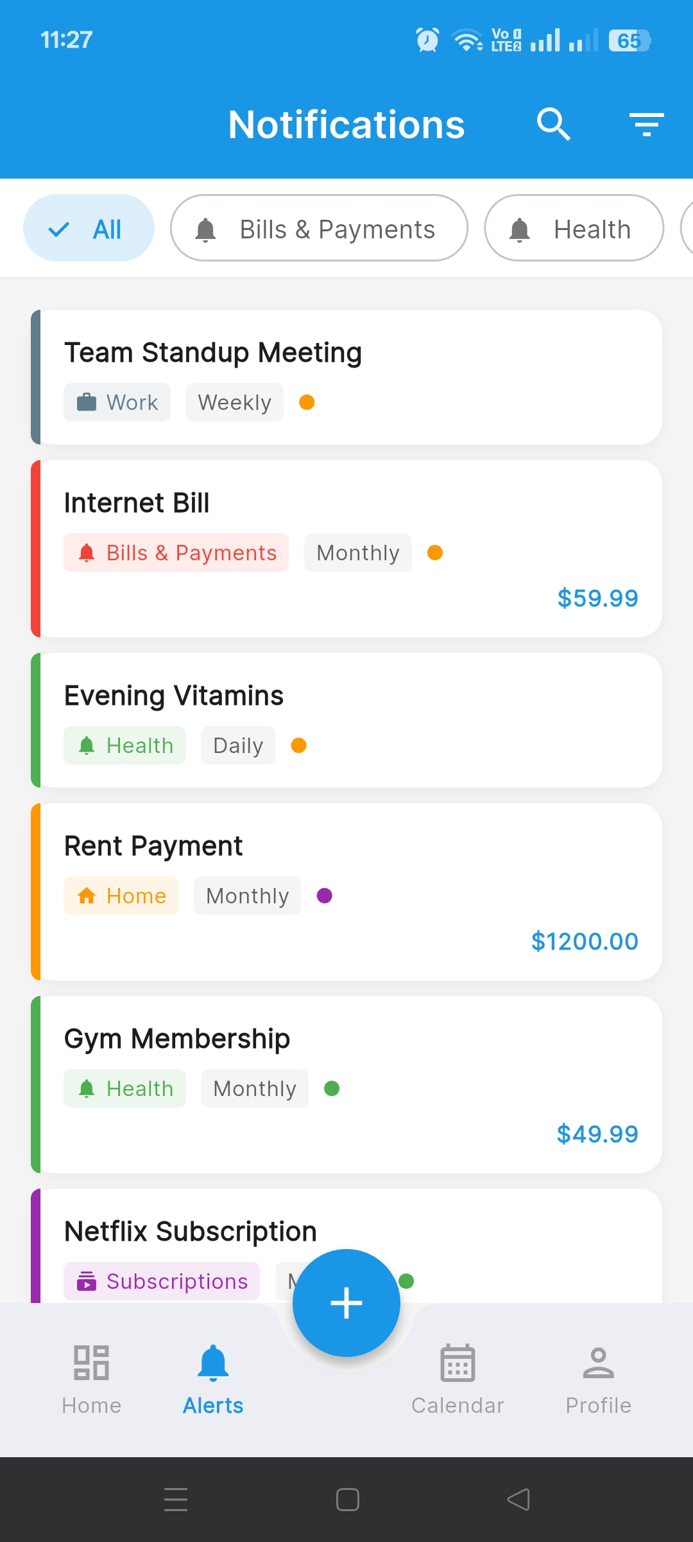The image size is (693, 1542).
Task: Tap the red Bills & Payments tag
Action: click(176, 553)
